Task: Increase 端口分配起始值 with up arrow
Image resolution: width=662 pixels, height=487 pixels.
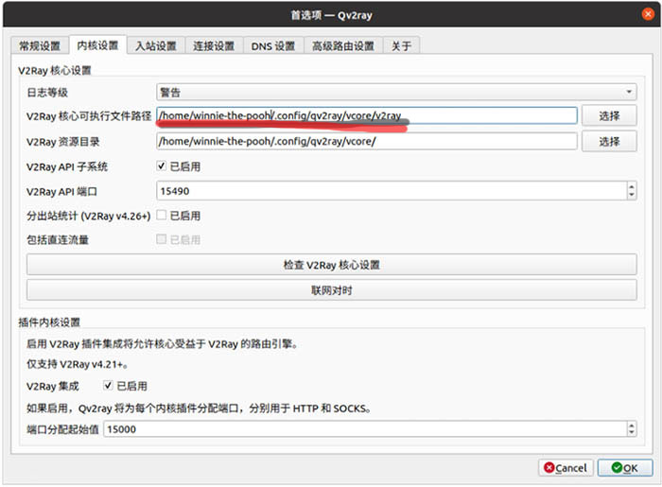Action: click(632, 425)
